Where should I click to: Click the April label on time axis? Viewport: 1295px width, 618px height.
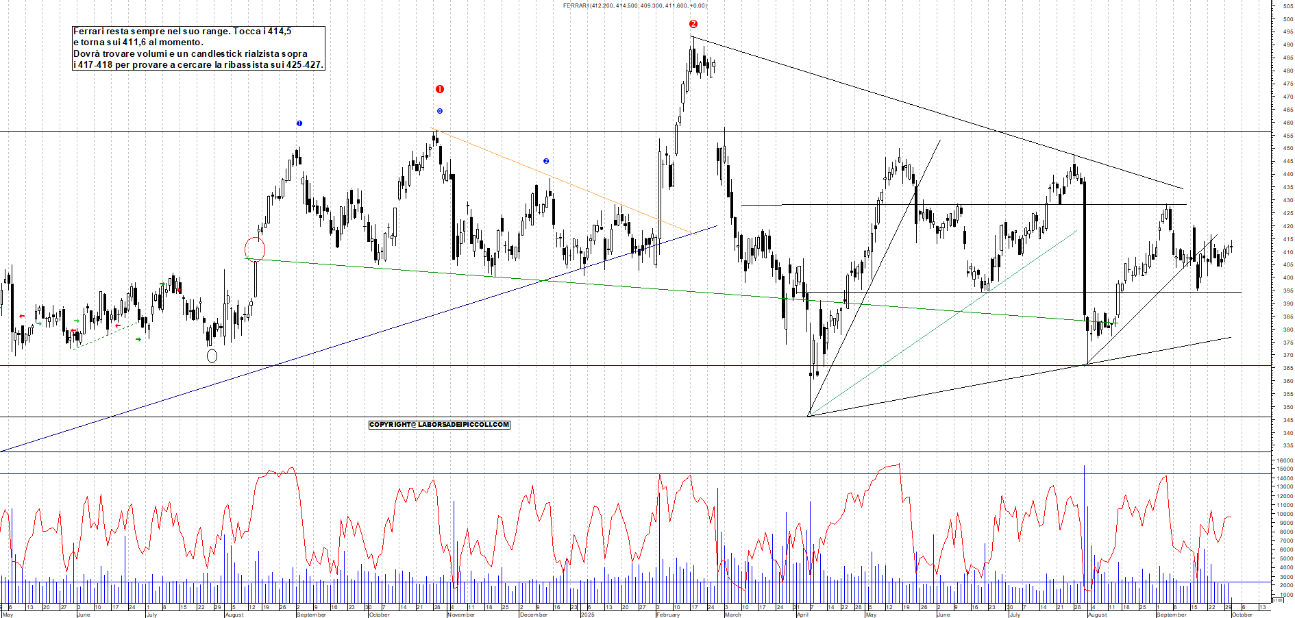[x=802, y=615]
